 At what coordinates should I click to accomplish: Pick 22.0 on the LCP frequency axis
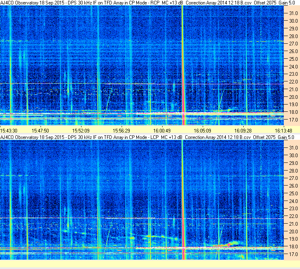tap(293, 216)
